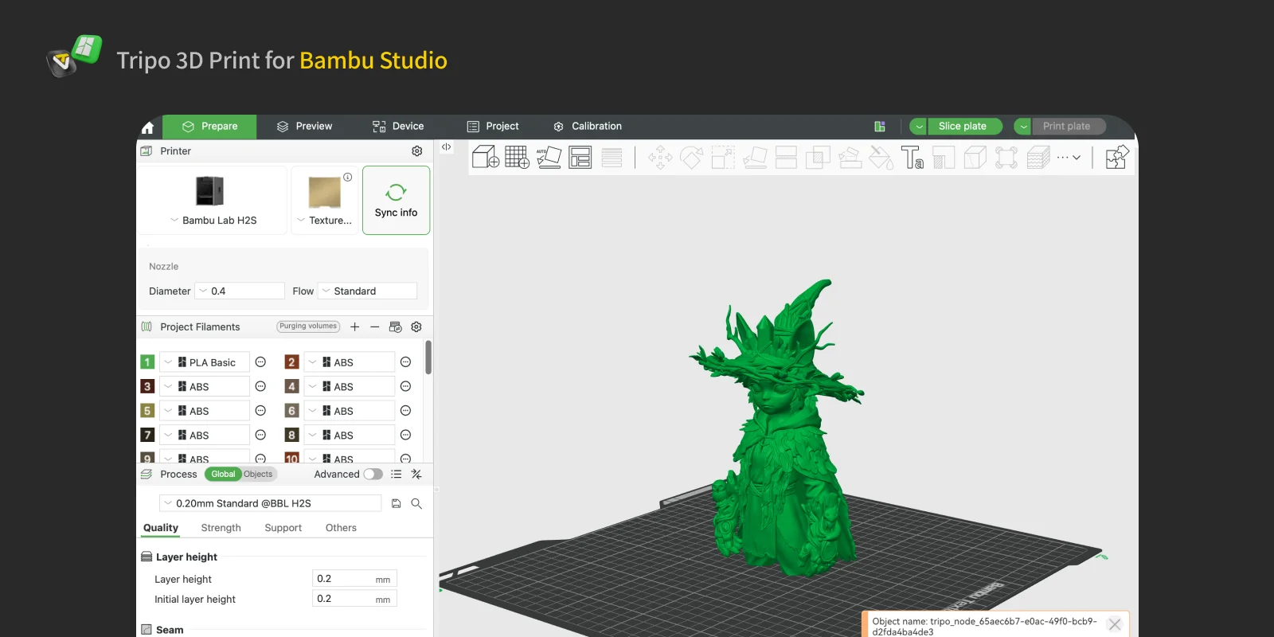Switch Process scope to Objects

point(258,475)
